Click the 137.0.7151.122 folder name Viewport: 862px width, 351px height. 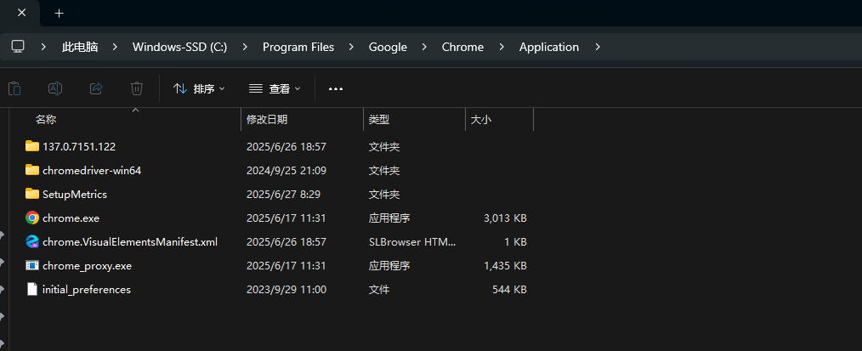78,147
